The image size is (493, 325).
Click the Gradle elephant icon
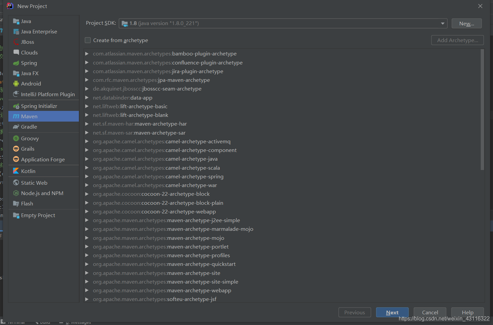[x=16, y=127]
